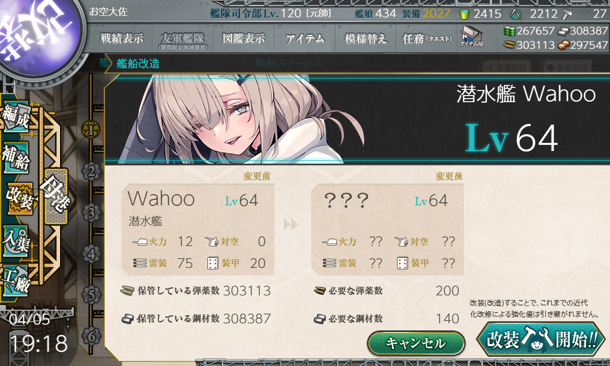Select fleet slot number 4 marker
The height and width of the screenshot is (366, 610).
tap(91, 254)
